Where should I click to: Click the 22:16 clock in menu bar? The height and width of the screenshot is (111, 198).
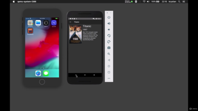164,2
